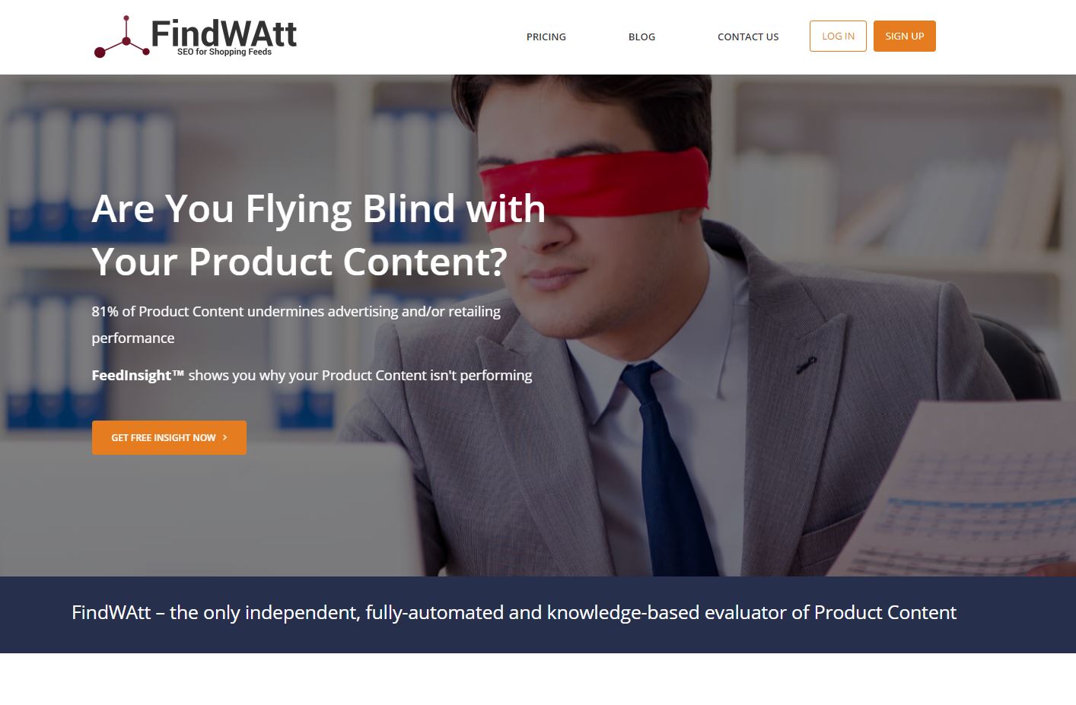
Task: Click the LOG IN outlined button
Action: click(838, 36)
